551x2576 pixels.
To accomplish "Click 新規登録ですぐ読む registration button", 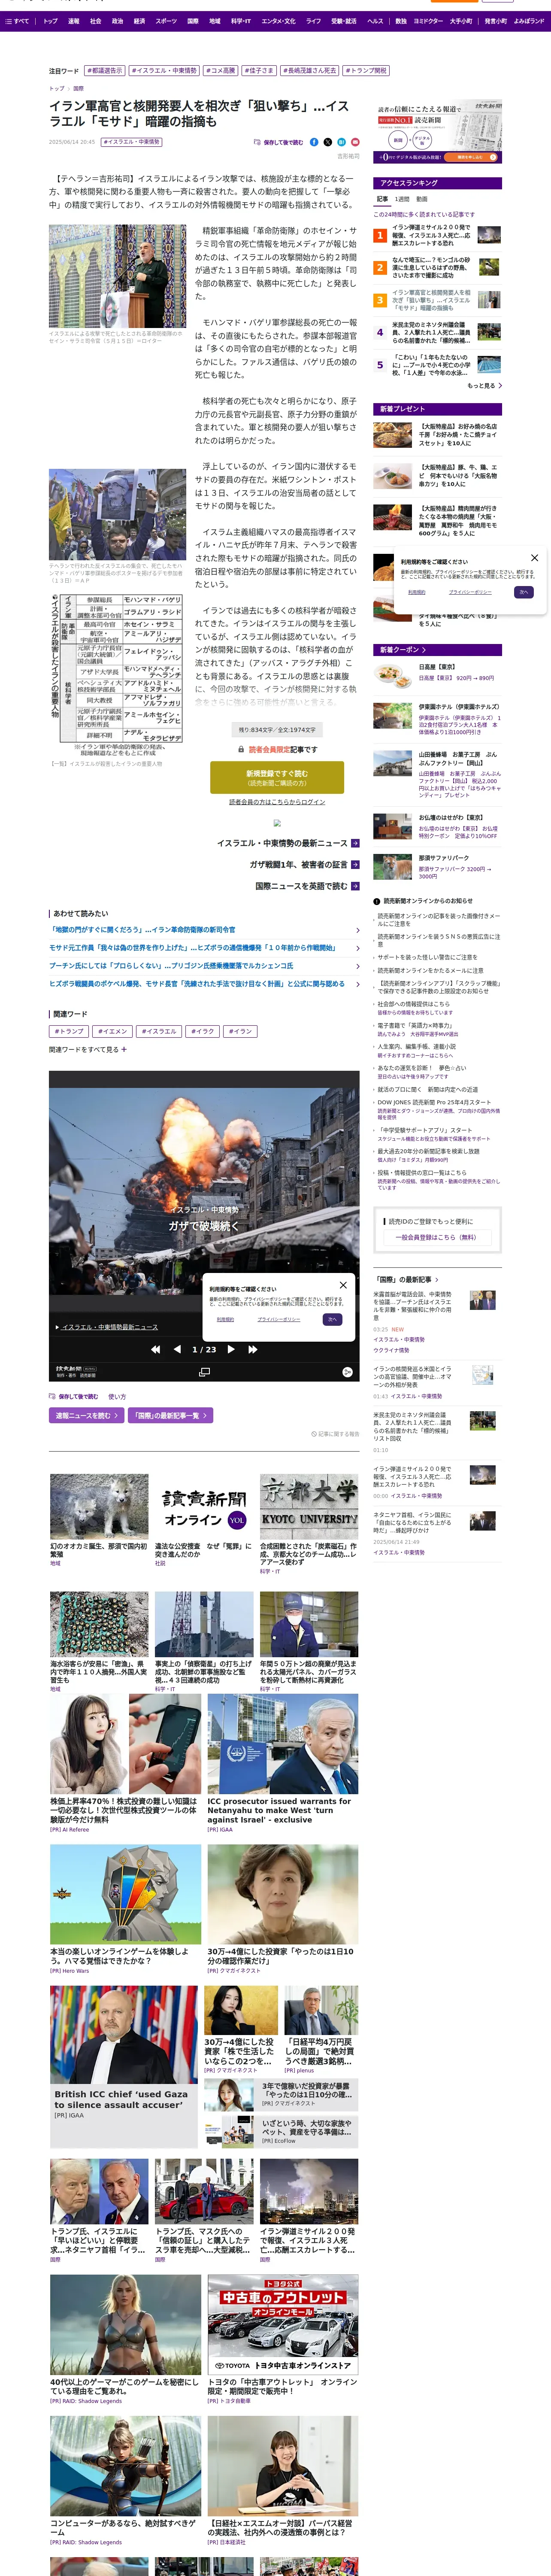I will (277, 777).
